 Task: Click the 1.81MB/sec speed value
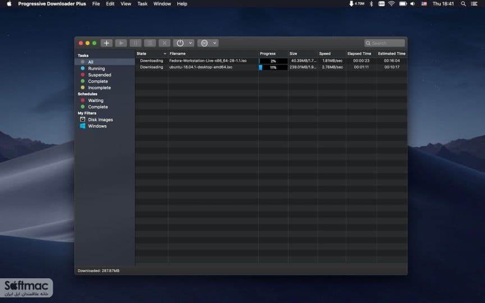[x=332, y=61]
